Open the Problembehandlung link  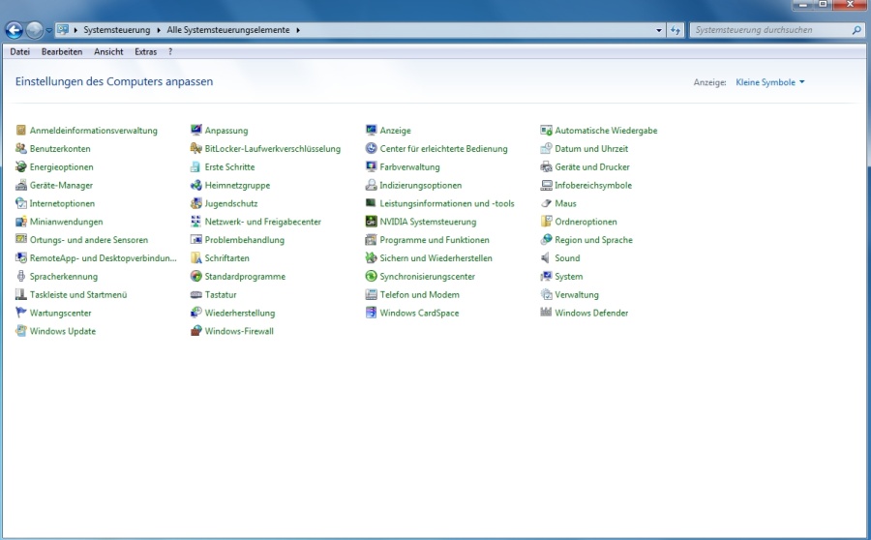click(x=245, y=240)
